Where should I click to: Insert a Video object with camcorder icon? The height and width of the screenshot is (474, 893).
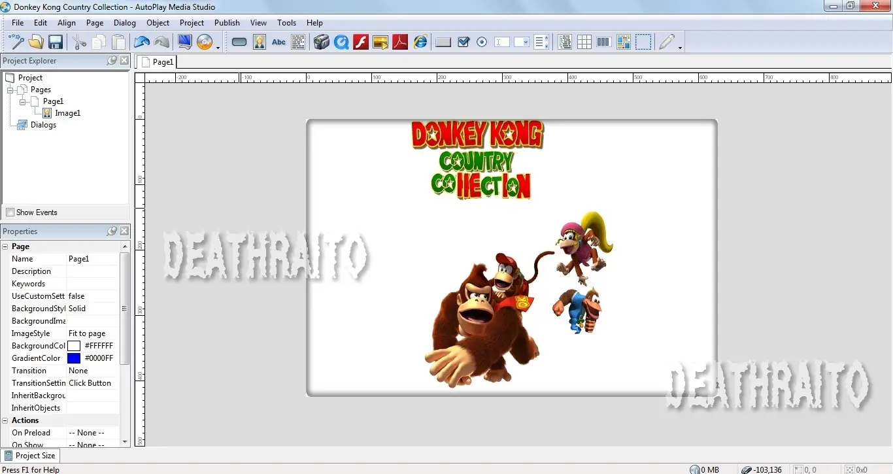321,42
